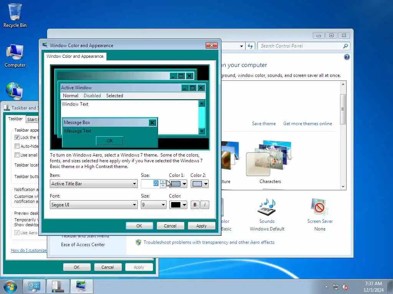
Task: Click the search magnifier in Control Panel
Action: click(345, 46)
